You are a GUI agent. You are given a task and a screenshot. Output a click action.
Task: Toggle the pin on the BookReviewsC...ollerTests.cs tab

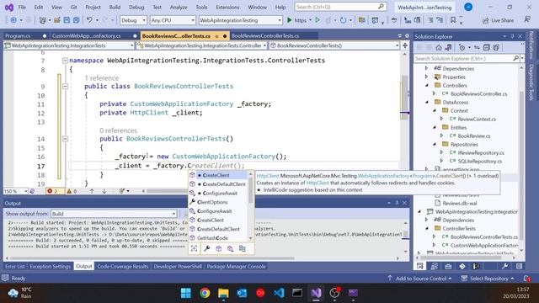pyautogui.click(x=217, y=35)
